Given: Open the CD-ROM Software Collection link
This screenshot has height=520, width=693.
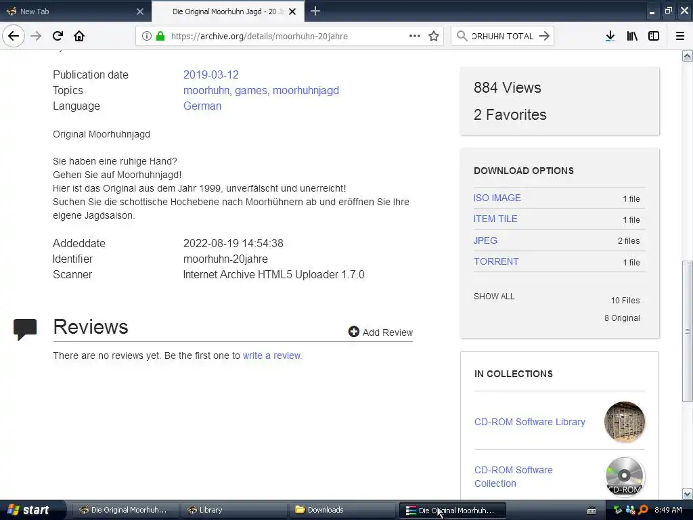Looking at the screenshot, I should (513, 477).
